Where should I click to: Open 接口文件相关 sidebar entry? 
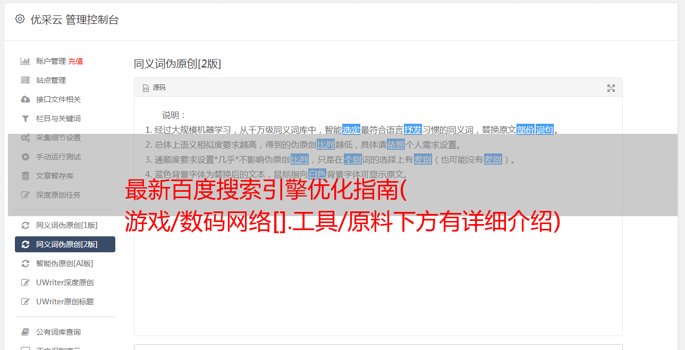[x=65, y=99]
